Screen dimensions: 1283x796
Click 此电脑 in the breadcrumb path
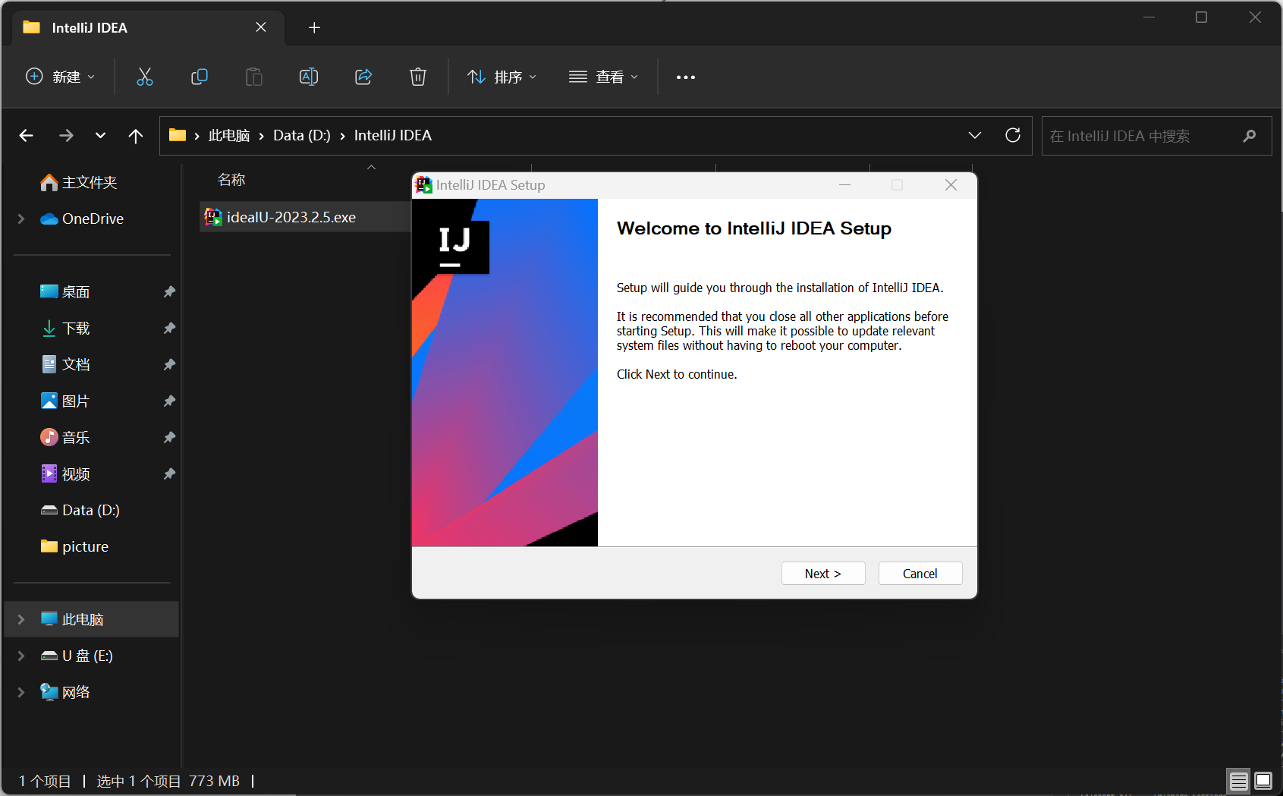click(x=229, y=135)
